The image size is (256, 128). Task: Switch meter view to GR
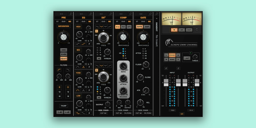tap(182, 30)
